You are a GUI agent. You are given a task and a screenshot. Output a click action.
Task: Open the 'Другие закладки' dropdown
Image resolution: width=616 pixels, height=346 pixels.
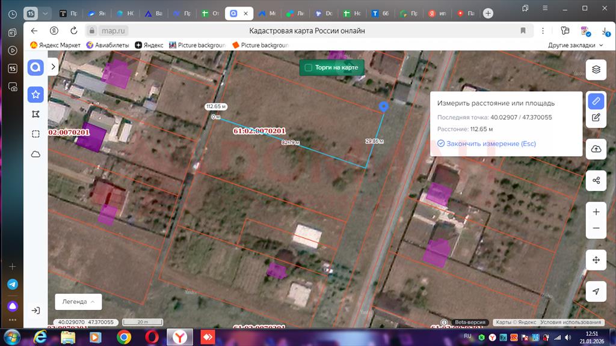click(x=575, y=45)
